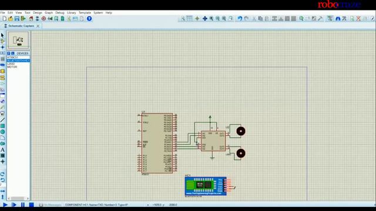Click the power terminal arrow above the L293D
The height and width of the screenshot is (211, 376).
click(210, 117)
